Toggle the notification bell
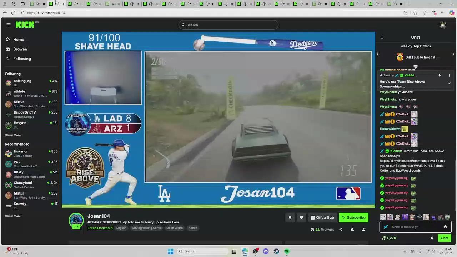This screenshot has height=257, width=457. click(x=290, y=217)
